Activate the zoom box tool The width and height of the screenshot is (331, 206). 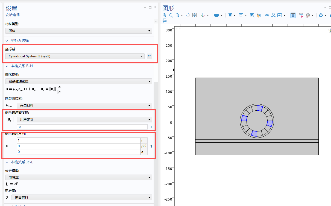(x=177, y=15)
